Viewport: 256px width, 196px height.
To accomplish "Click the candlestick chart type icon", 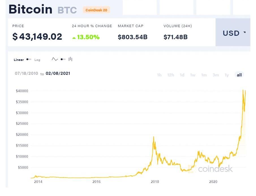I will coord(70,59).
